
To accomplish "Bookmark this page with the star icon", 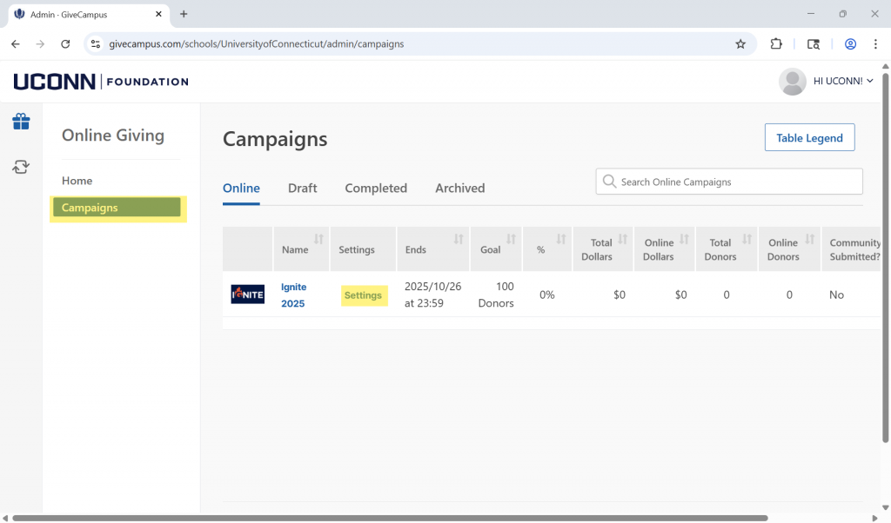I will coord(740,44).
